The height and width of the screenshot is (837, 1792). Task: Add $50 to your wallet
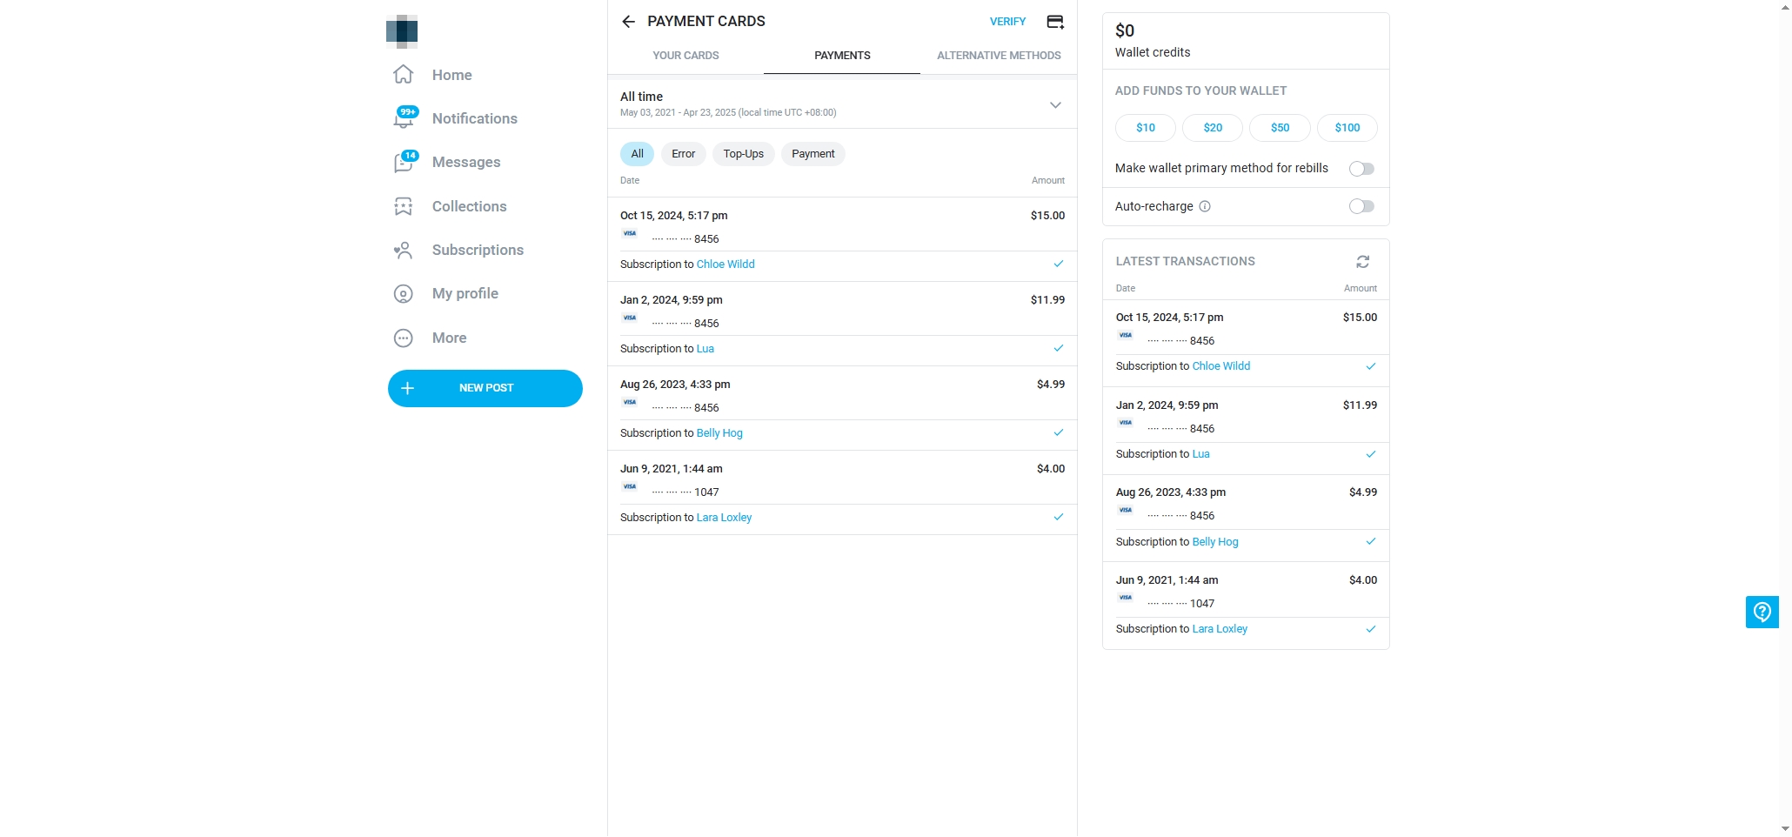click(x=1280, y=128)
